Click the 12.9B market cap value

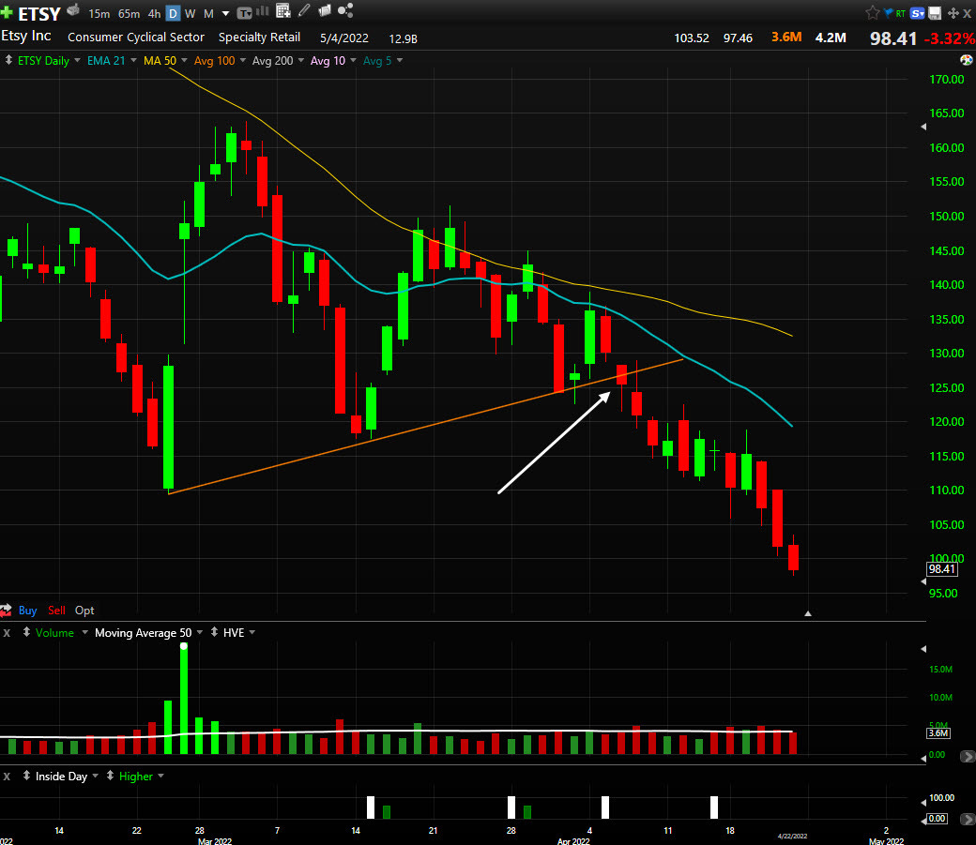click(403, 38)
